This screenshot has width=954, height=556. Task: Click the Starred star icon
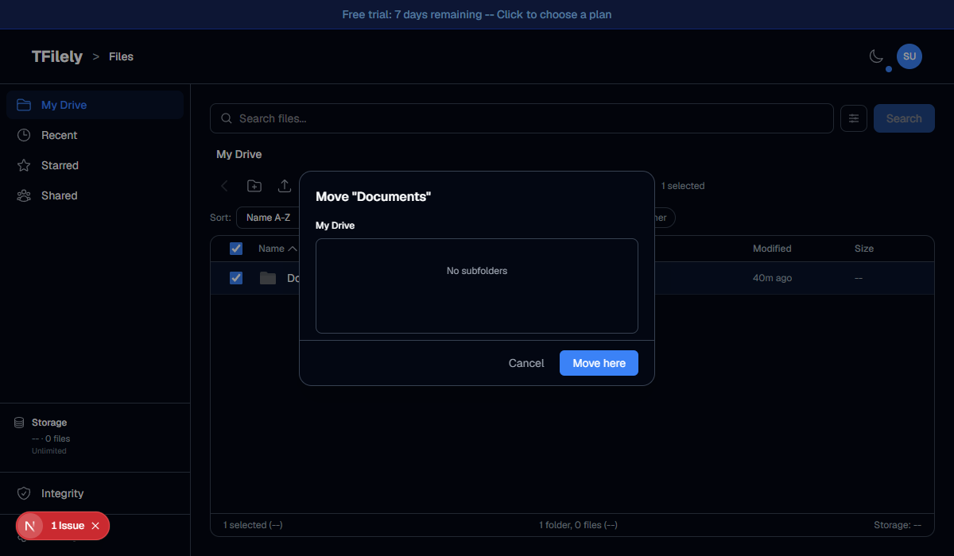click(24, 165)
